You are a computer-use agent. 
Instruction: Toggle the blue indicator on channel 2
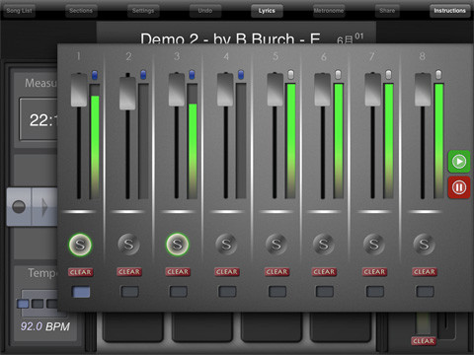[143, 75]
